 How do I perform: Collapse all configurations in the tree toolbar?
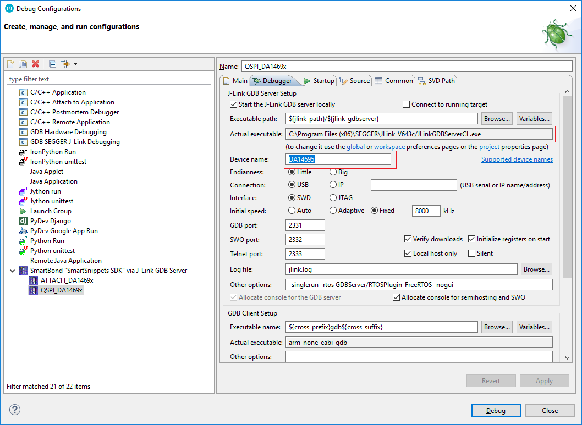click(x=53, y=64)
